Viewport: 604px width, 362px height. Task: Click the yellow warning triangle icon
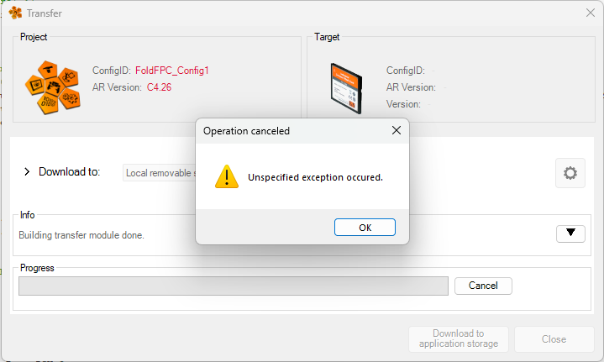tap(227, 176)
